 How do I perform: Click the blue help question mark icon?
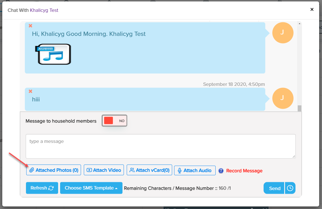[221, 171]
